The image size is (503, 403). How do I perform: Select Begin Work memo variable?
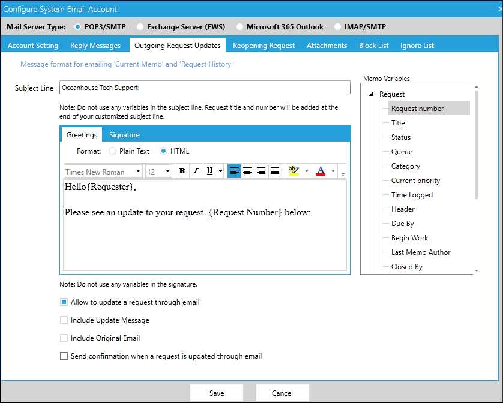[409, 238]
